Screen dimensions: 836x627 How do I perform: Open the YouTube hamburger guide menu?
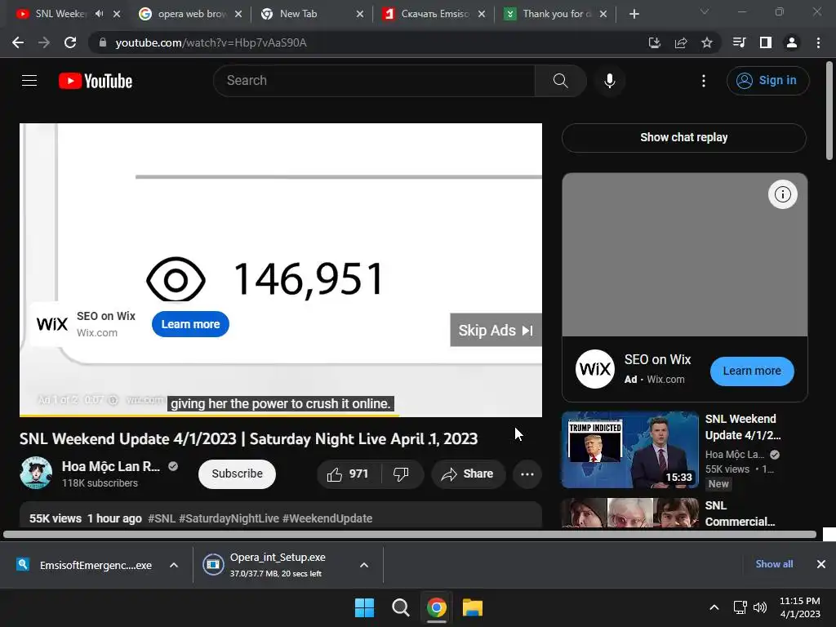(29, 81)
